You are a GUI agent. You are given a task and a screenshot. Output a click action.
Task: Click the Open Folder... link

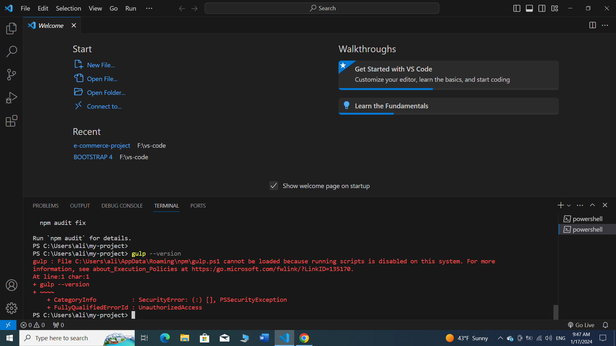coord(106,93)
